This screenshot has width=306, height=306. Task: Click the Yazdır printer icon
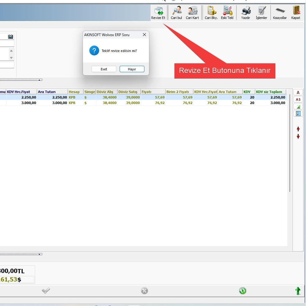coord(245,12)
